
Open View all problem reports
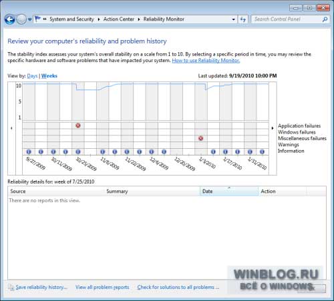coord(102,287)
